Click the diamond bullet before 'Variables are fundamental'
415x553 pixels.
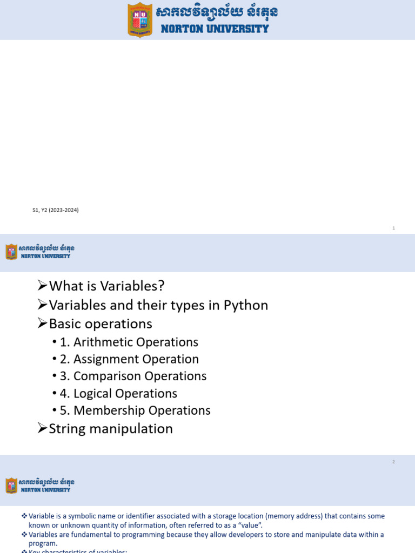point(24,534)
